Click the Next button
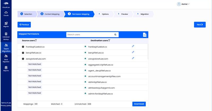 point(200,25)
